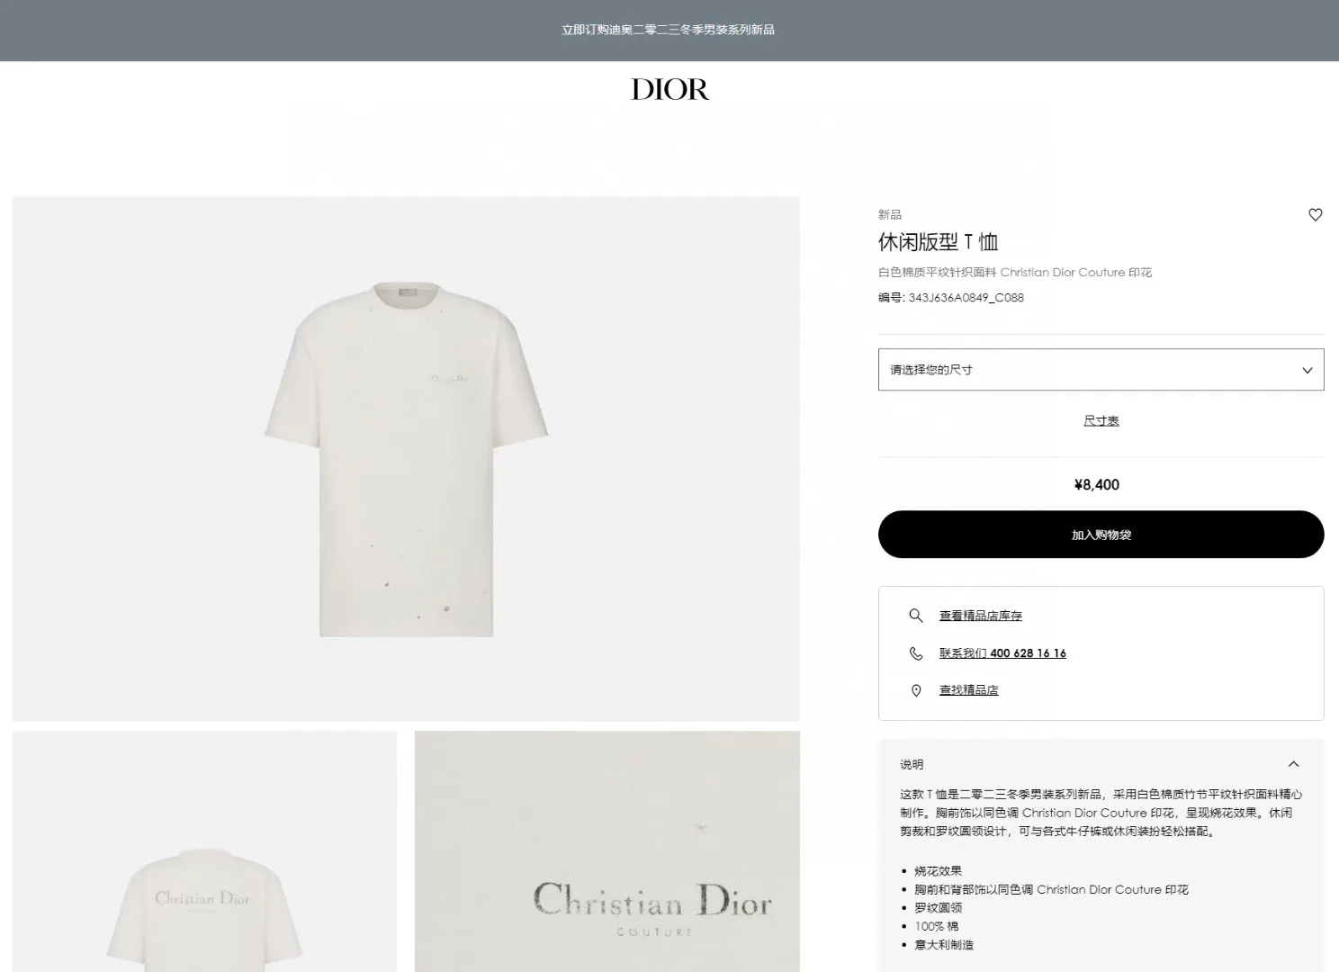Open the 尺寸表 size chart link
The width and height of the screenshot is (1339, 972).
[x=1101, y=420]
